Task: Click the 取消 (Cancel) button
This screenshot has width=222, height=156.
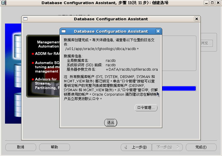Action: 21,147
